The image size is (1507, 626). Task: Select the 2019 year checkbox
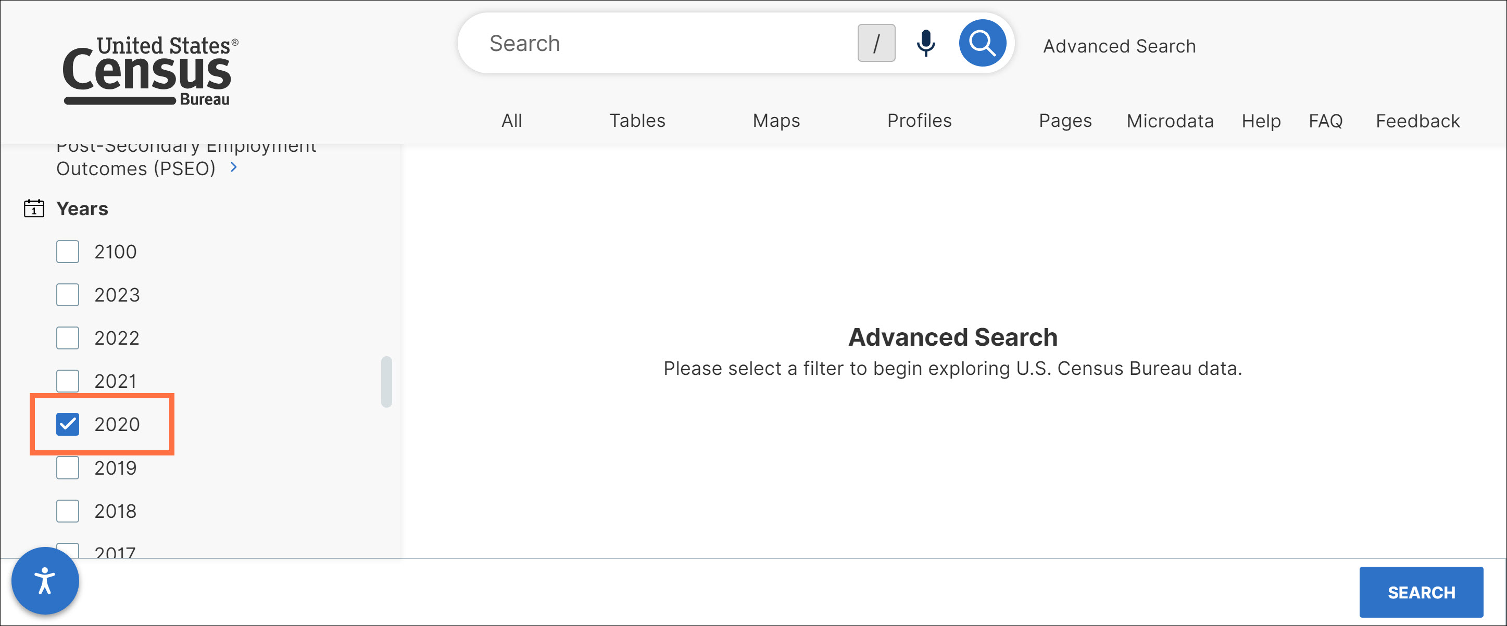pyautogui.click(x=68, y=468)
